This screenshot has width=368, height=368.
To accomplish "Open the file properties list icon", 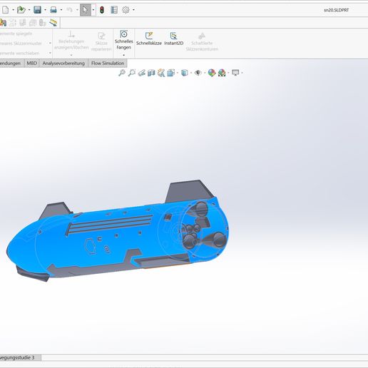I will pos(114,10).
